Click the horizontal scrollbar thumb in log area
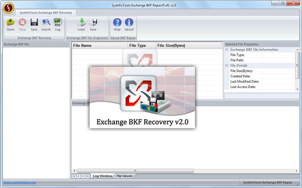The image size is (302, 188). point(135,171)
